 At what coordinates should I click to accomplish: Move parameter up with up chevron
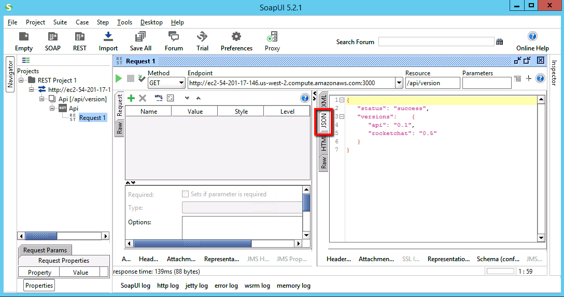pyautogui.click(x=198, y=98)
